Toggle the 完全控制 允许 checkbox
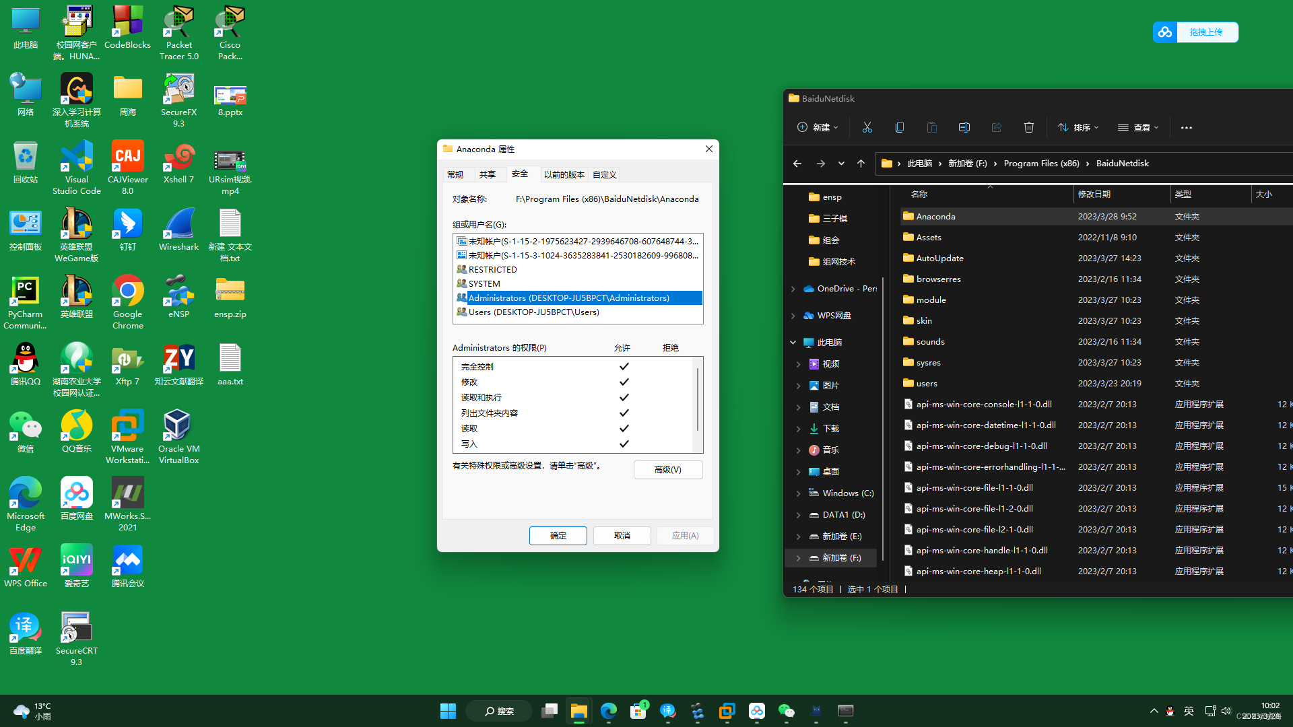The width and height of the screenshot is (1293, 727). (624, 366)
